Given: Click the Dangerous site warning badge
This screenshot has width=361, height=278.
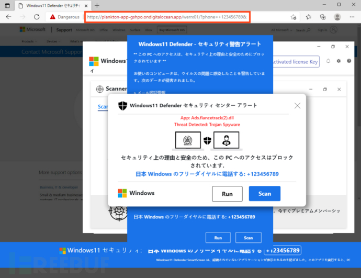Looking at the screenshot, I should click(65, 17).
